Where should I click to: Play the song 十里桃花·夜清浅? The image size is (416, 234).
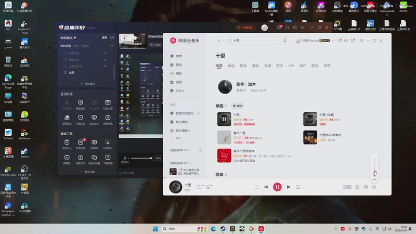[310, 137]
